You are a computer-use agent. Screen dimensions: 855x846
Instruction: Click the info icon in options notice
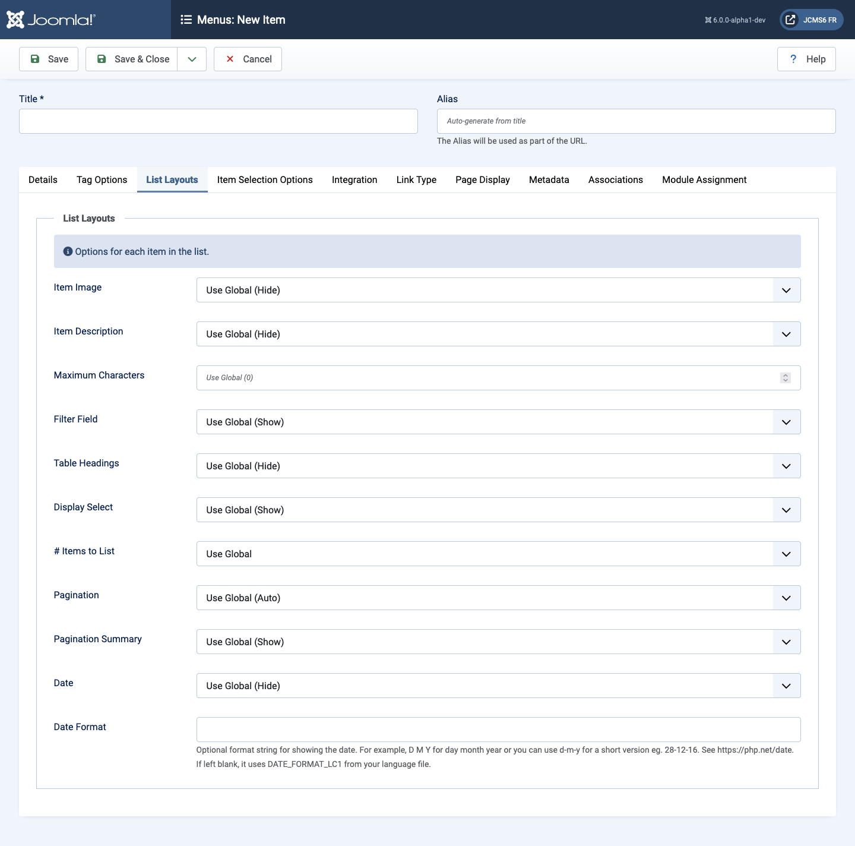[x=68, y=251]
